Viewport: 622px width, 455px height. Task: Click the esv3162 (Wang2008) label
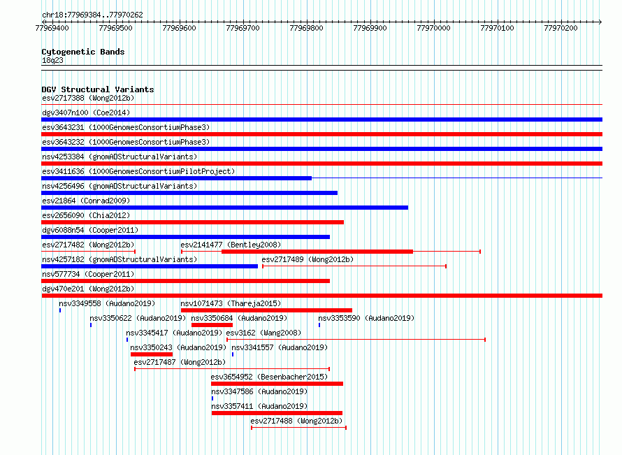(x=263, y=333)
